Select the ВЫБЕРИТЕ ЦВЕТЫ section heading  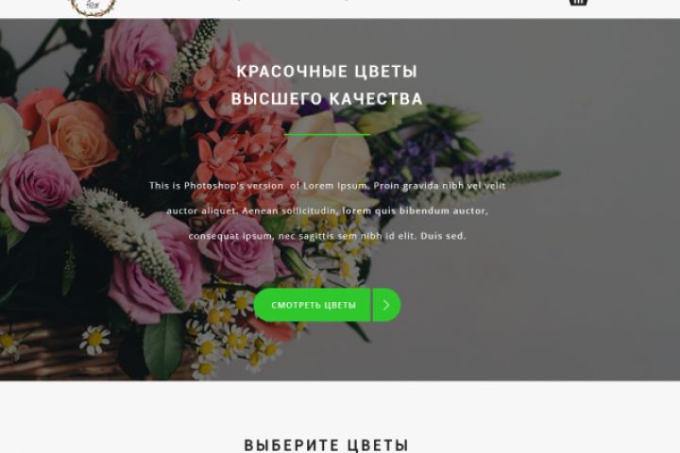click(x=326, y=445)
